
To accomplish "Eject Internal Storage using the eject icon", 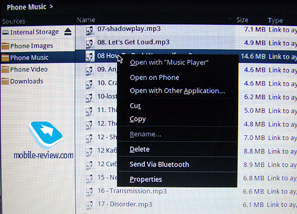I will point(68,31).
